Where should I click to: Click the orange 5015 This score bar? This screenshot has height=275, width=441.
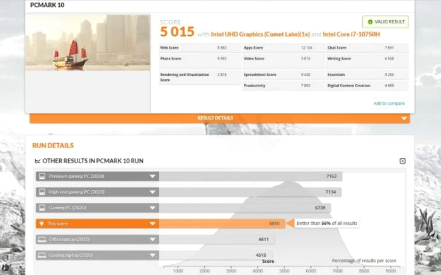[222, 224]
